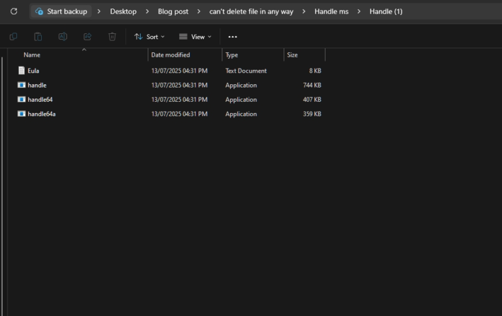This screenshot has height=316, width=502.
Task: Sort by Date modified column header
Action: click(x=171, y=55)
